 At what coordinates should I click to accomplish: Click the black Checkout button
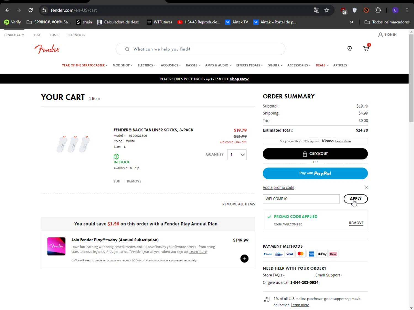coord(315,154)
